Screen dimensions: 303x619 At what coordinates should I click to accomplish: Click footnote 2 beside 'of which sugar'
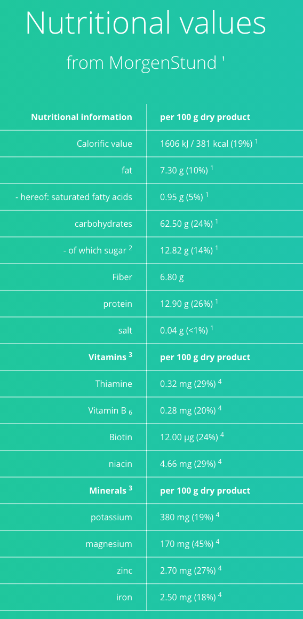[x=131, y=248]
